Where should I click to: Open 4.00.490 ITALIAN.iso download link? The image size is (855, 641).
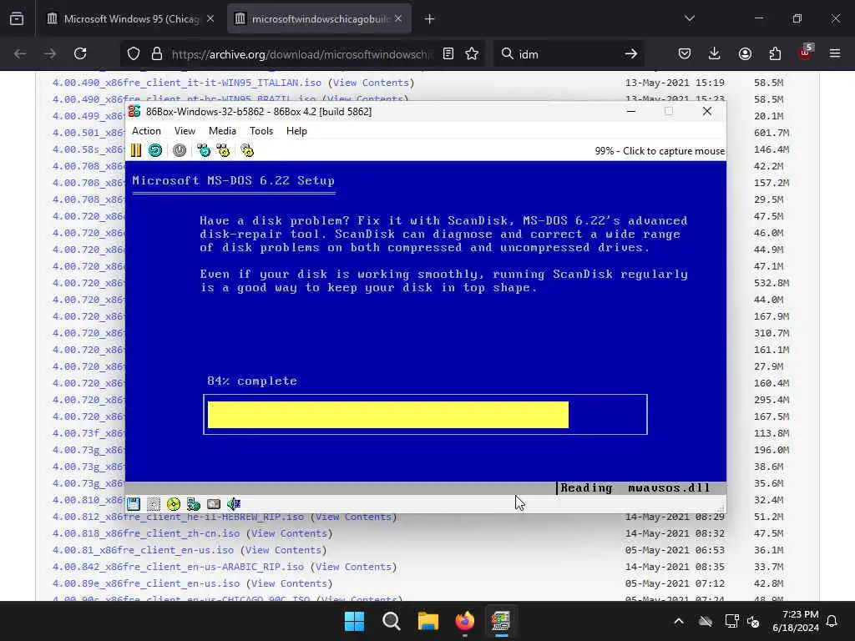187,83
